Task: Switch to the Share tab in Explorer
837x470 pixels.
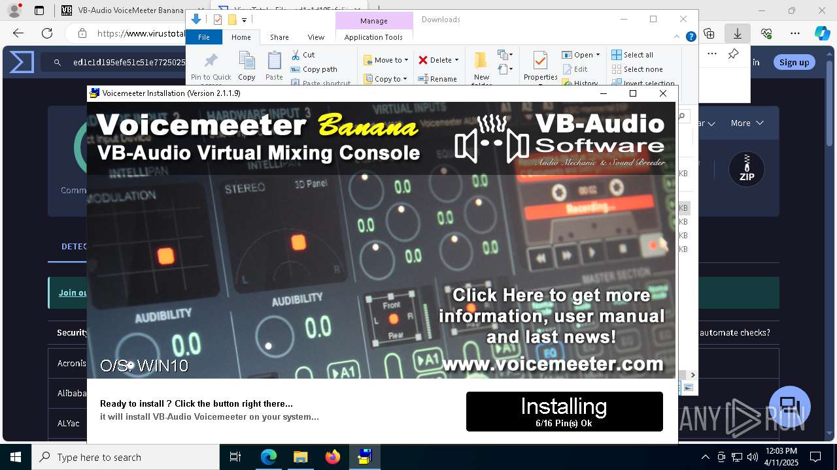Action: [x=279, y=37]
